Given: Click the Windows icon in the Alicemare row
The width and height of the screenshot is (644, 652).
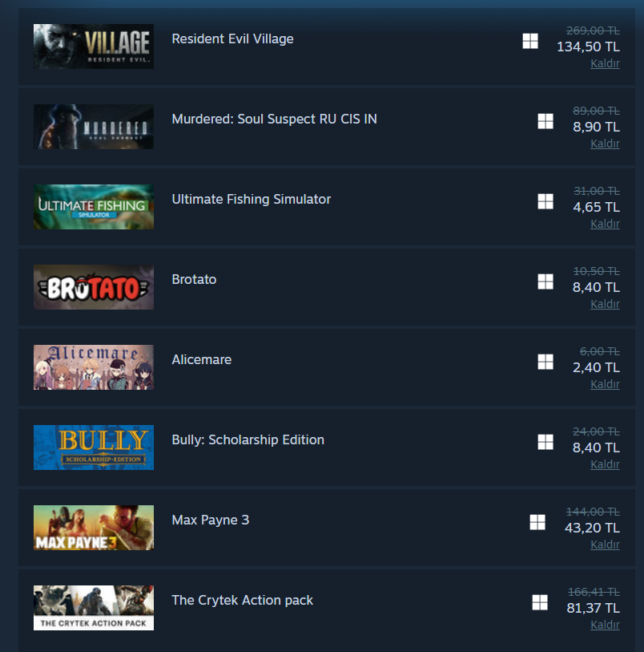Looking at the screenshot, I should click(x=545, y=362).
